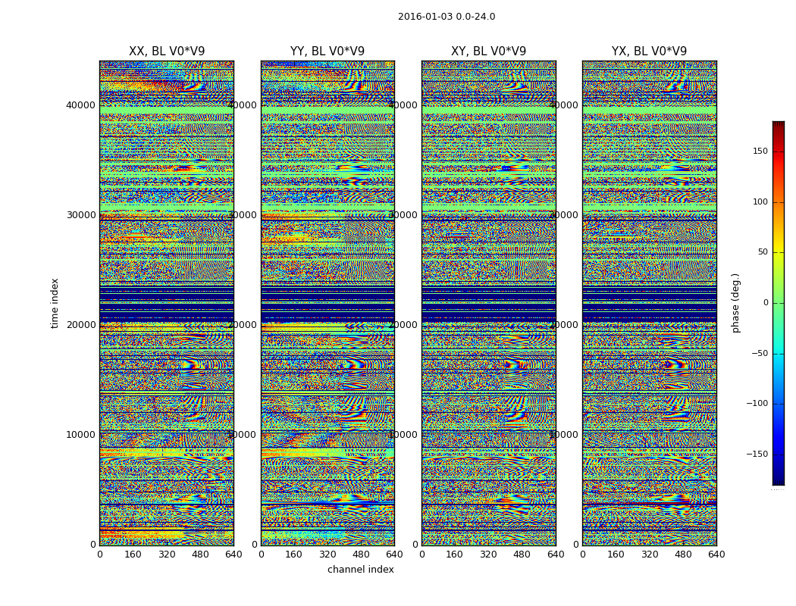Click the YY, BL V0*V9 subplot title
The width and height of the screenshot is (796, 606).
point(327,52)
